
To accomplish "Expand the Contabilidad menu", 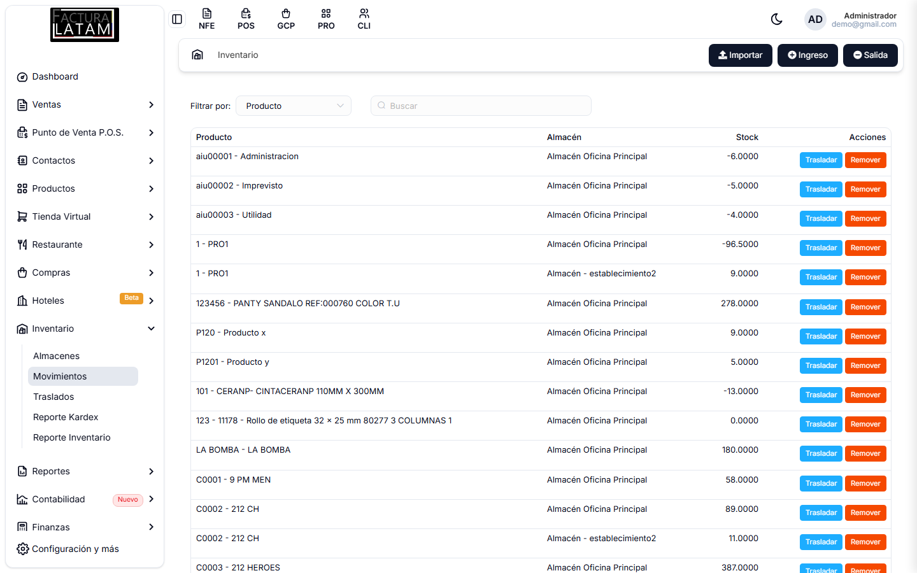I will coord(85,499).
